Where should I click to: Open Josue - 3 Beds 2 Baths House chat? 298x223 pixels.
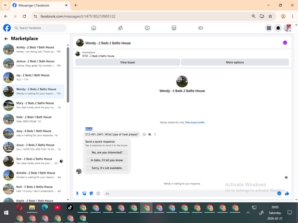pos(33,147)
